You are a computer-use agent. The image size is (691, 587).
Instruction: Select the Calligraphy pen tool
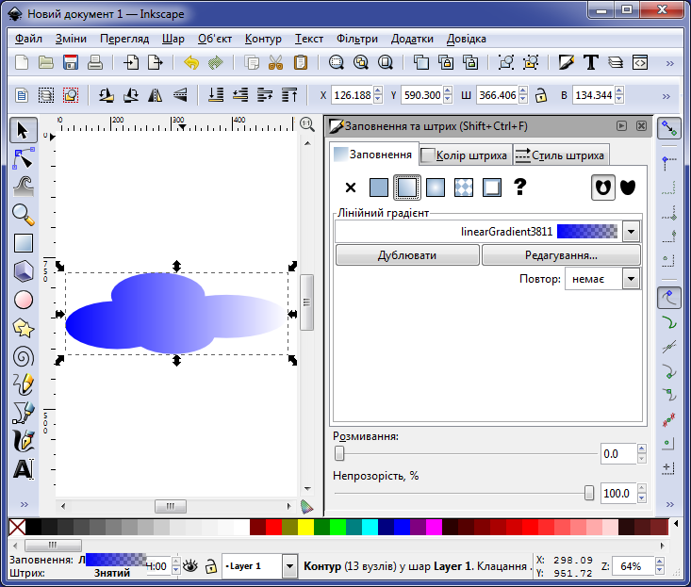tap(24, 440)
